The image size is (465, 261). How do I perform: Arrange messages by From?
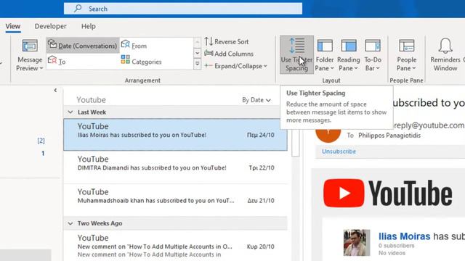(x=134, y=46)
